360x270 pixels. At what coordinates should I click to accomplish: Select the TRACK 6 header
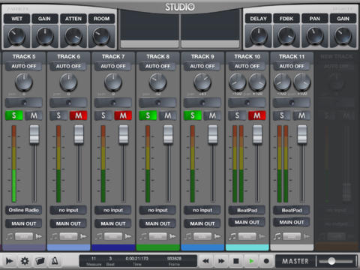click(x=68, y=57)
